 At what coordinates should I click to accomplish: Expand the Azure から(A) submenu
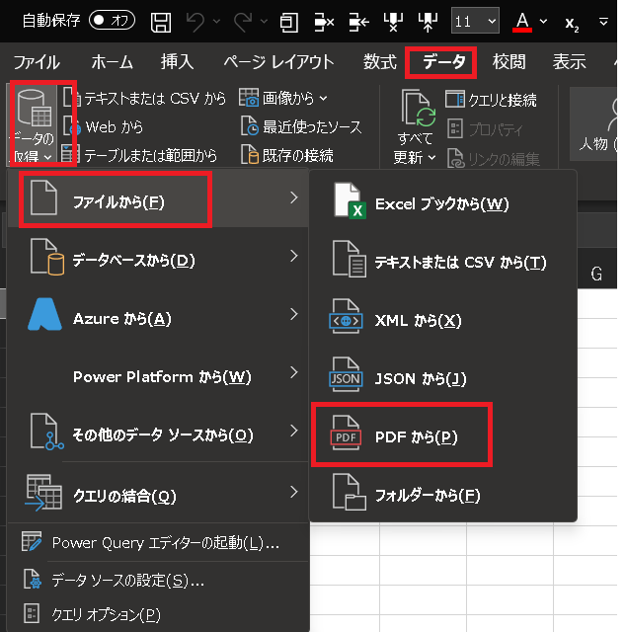[158, 316]
